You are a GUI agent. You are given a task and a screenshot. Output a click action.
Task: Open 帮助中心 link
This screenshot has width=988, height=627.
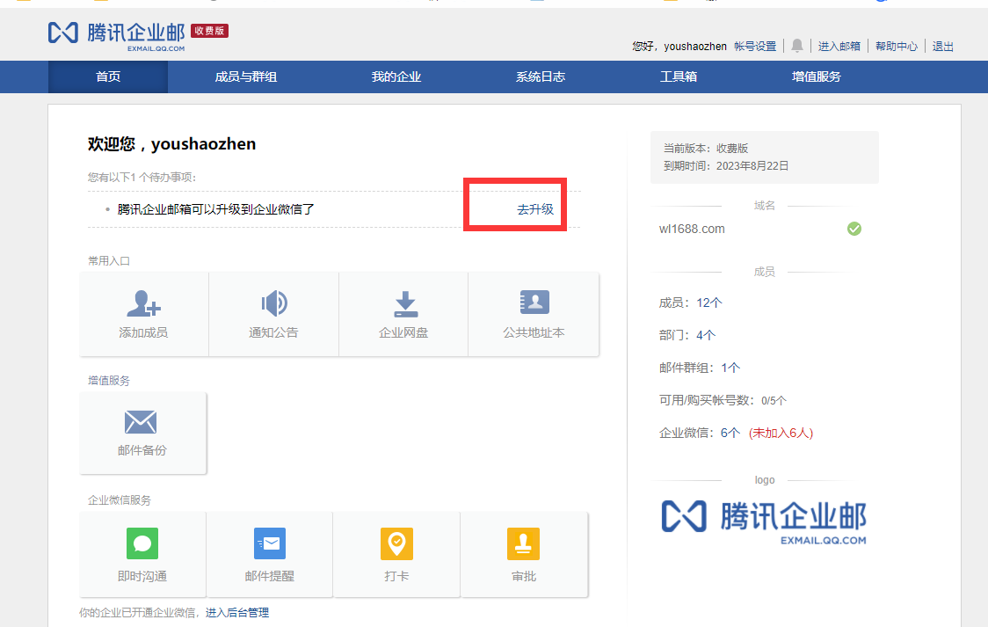click(896, 46)
